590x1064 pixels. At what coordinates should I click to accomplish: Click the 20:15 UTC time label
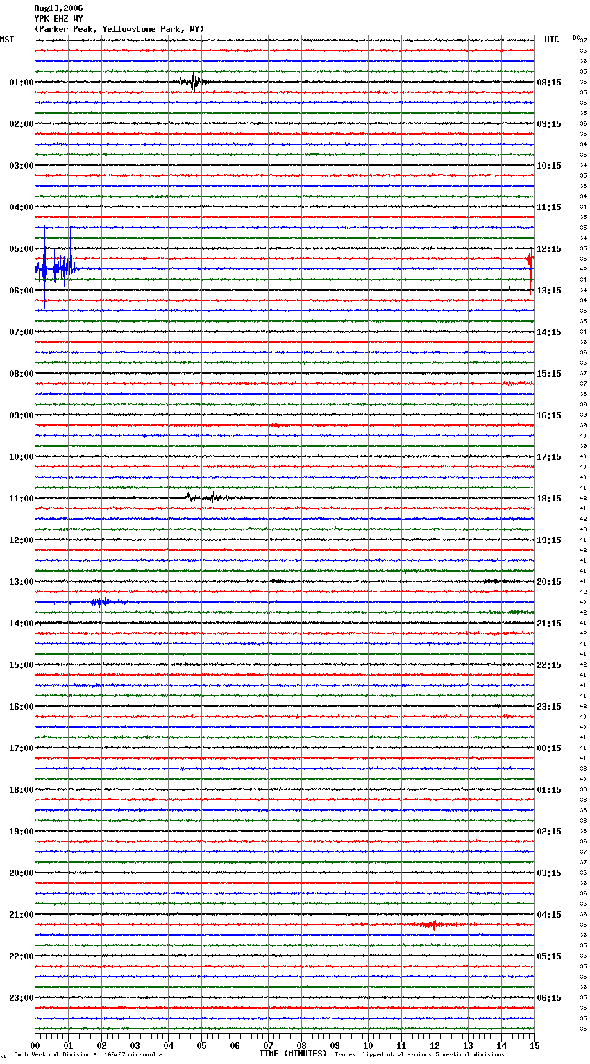(x=549, y=582)
